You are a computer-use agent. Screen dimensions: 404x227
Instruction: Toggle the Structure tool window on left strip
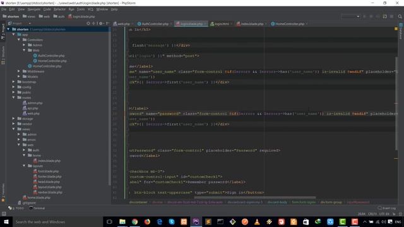(x=3, y=55)
